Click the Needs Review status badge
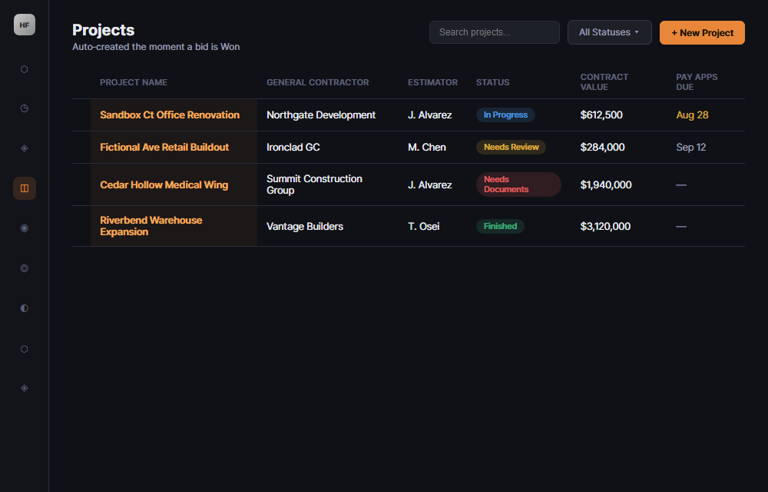The height and width of the screenshot is (492, 768). [x=511, y=147]
